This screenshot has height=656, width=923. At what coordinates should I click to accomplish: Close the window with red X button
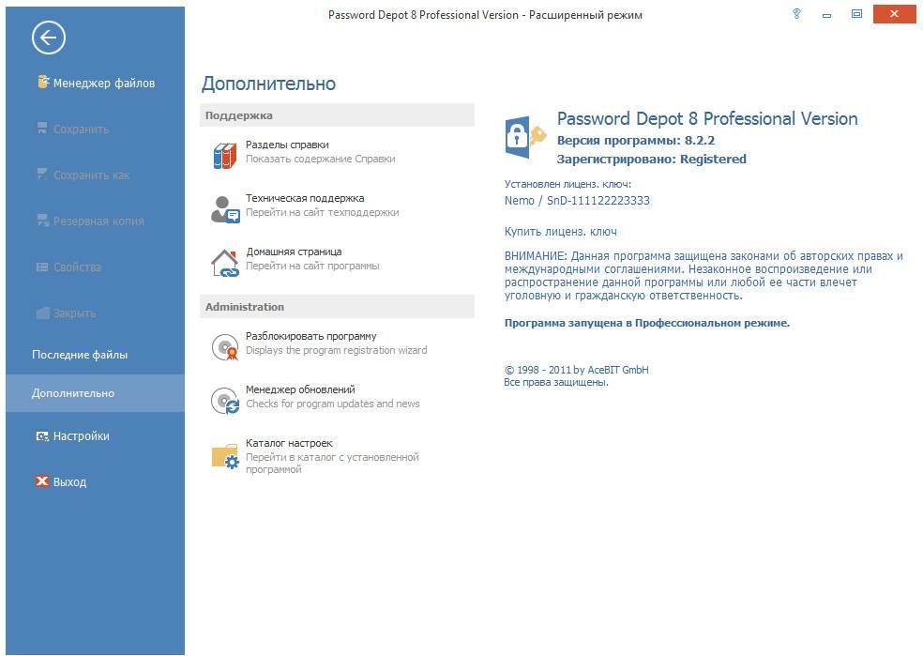(x=894, y=13)
